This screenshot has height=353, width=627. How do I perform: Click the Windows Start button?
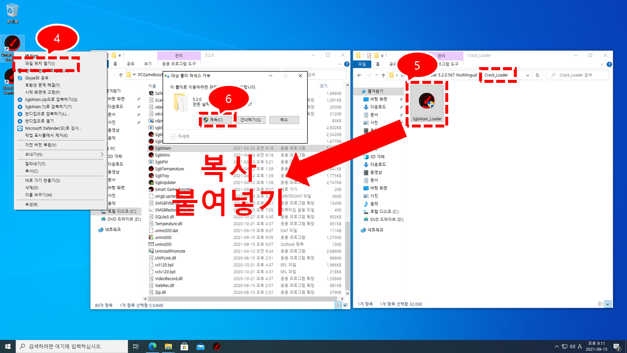pyautogui.click(x=8, y=346)
